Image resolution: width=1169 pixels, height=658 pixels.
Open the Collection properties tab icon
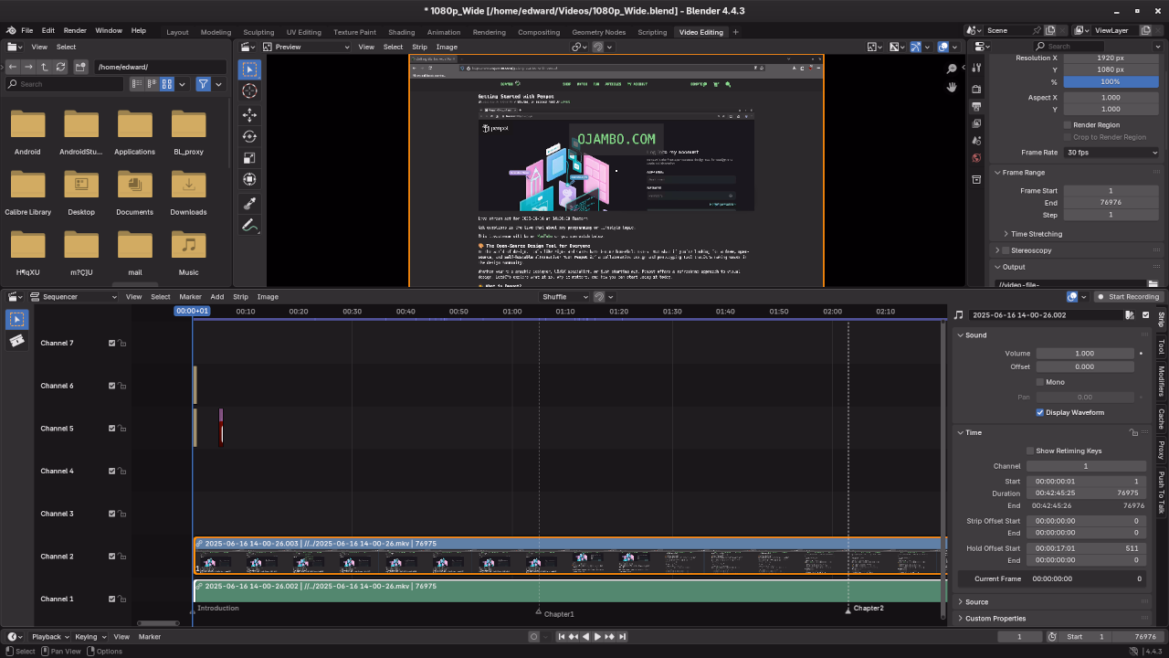[976, 179]
